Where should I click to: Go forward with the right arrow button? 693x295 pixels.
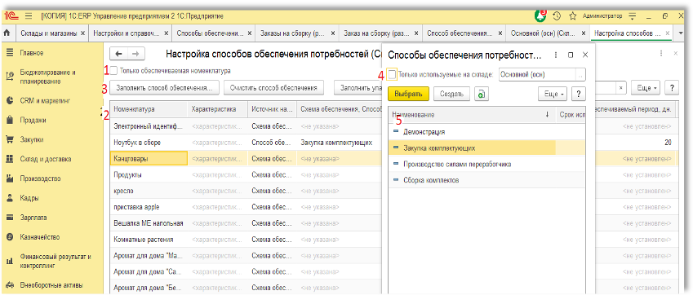135,54
